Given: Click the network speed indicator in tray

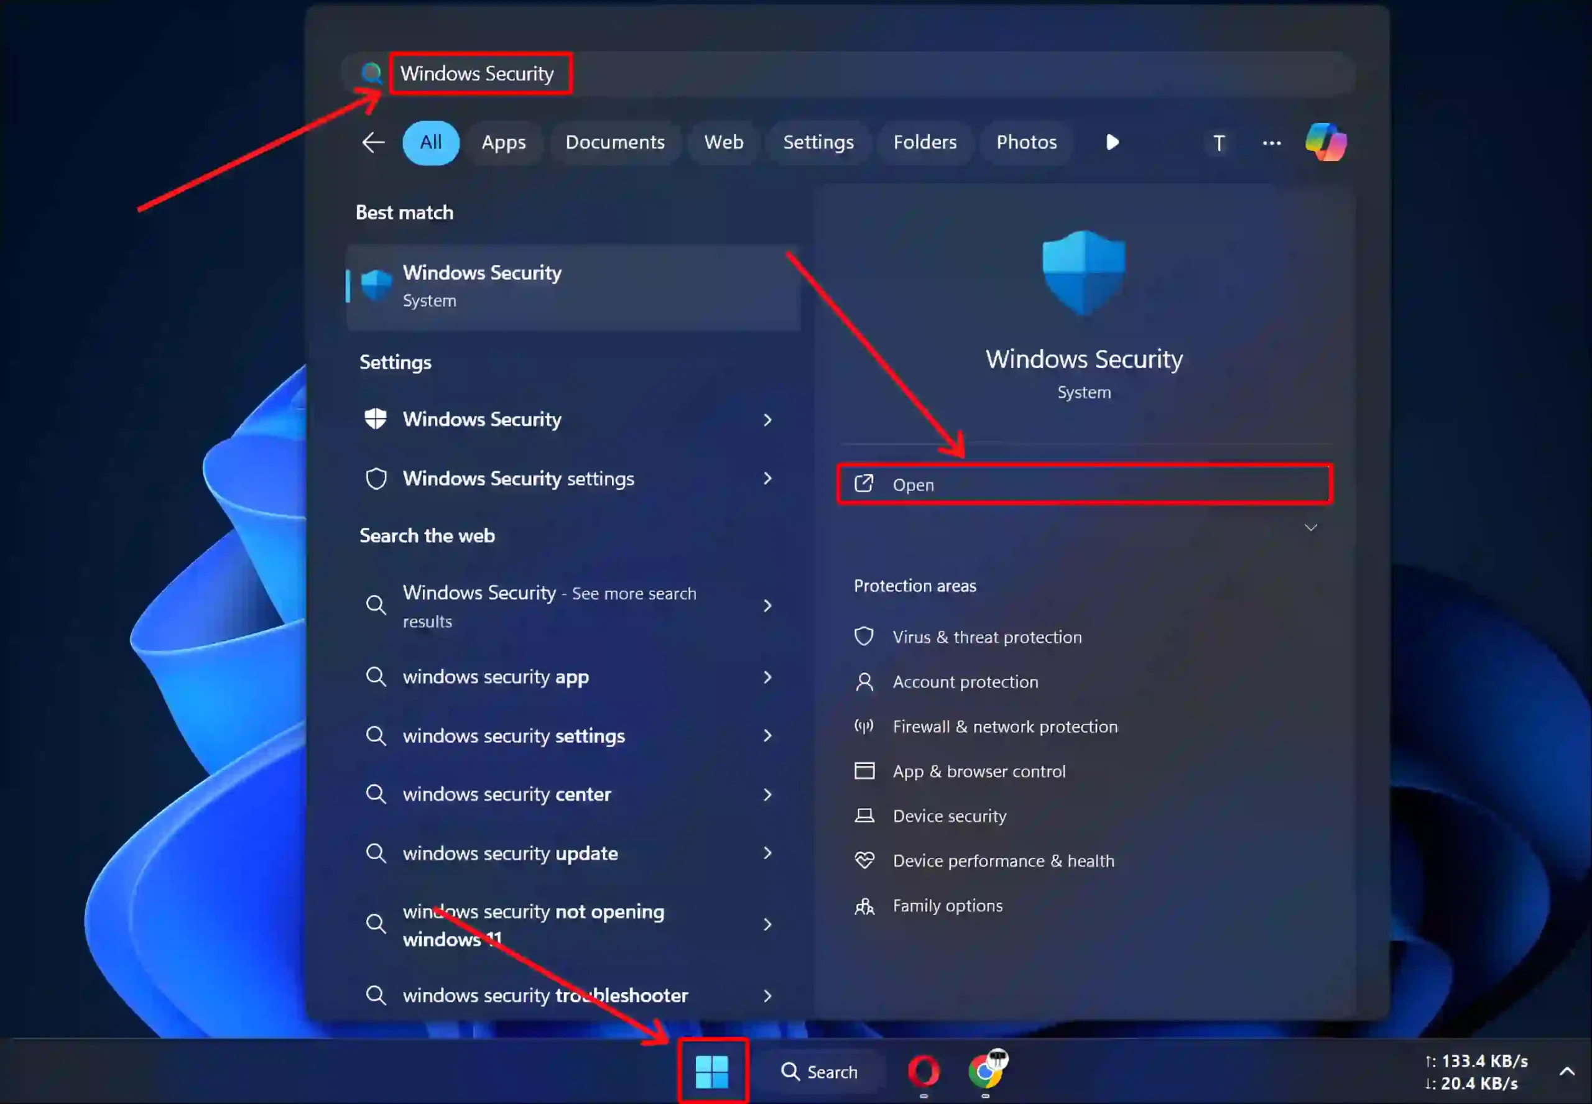Looking at the screenshot, I should tap(1476, 1072).
